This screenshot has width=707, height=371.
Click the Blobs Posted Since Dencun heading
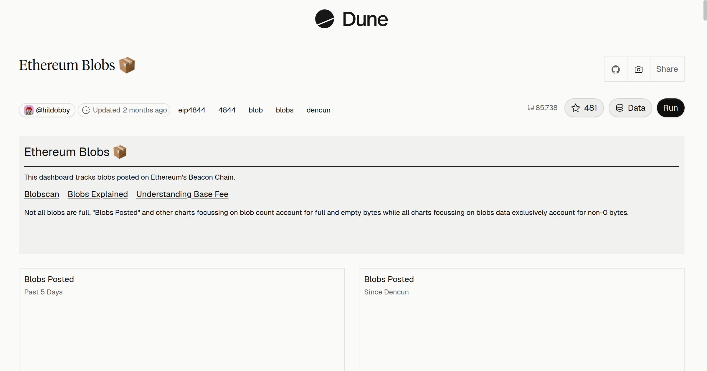coord(389,279)
